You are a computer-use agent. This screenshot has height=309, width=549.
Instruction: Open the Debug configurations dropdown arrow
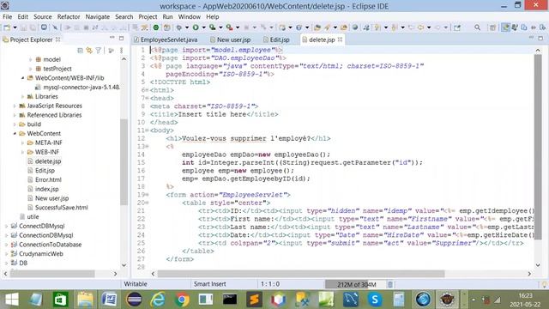(187, 27)
